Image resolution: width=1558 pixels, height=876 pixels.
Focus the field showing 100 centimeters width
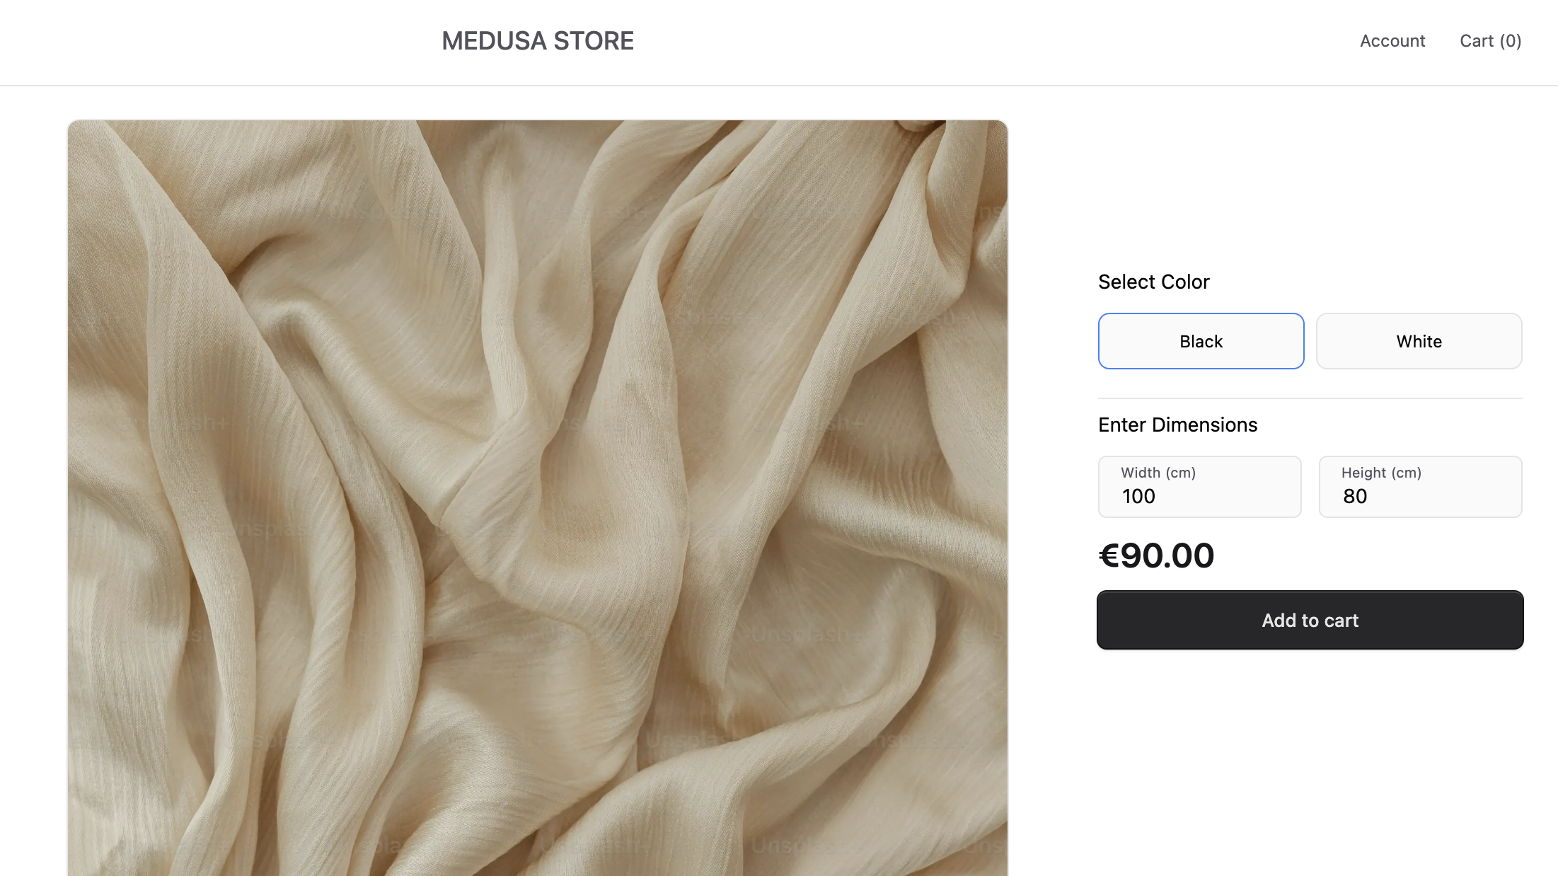coord(1199,496)
